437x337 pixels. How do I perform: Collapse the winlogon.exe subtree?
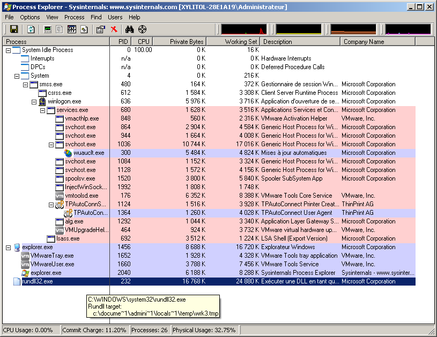[34, 102]
